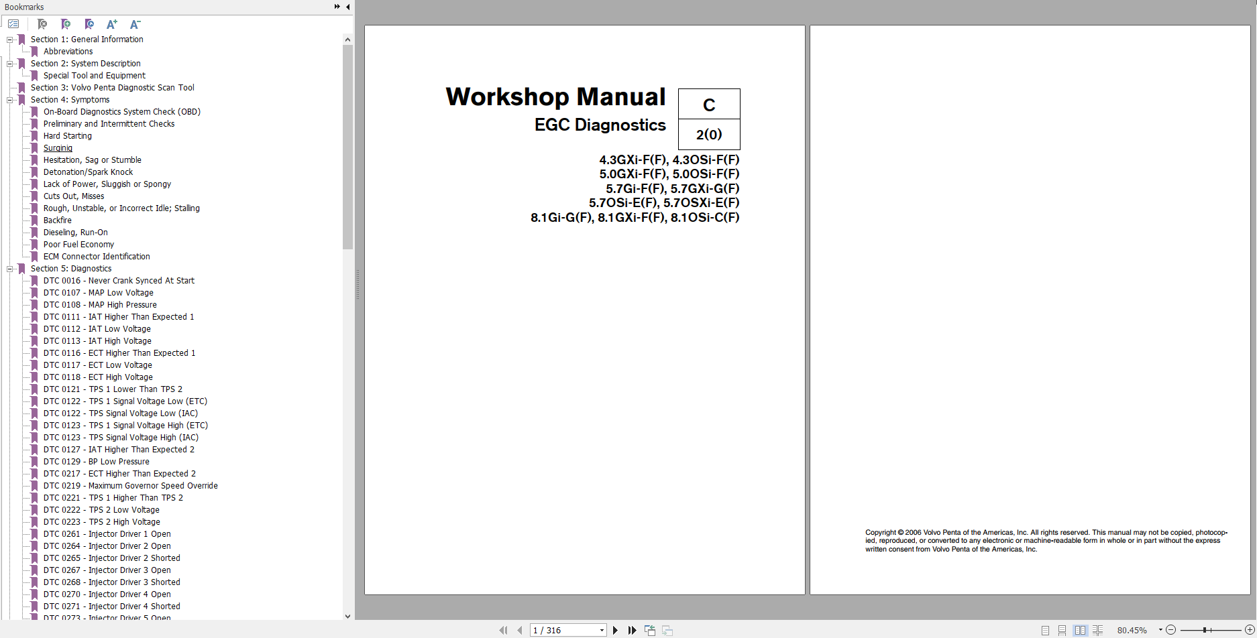
Task: Open DTC 0123 - TPS Signal Voltage High (IAC)
Action: tap(121, 438)
